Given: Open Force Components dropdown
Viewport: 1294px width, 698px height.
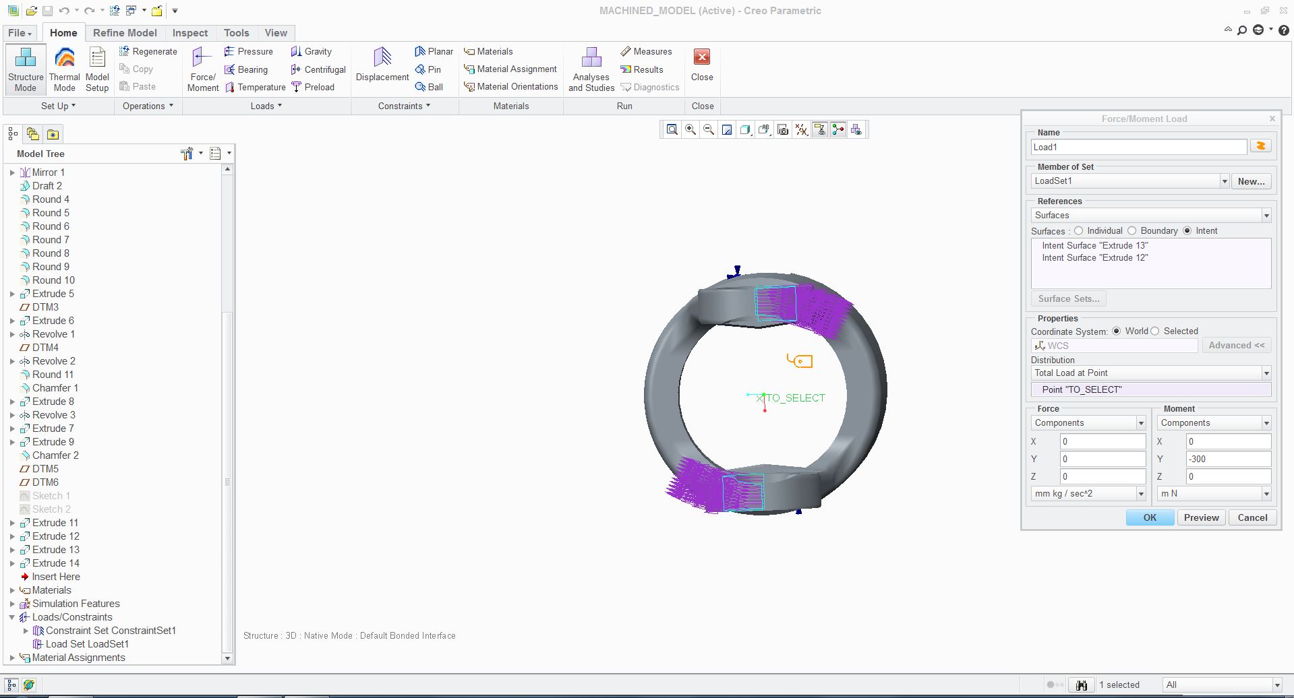Looking at the screenshot, I should tap(1141, 423).
